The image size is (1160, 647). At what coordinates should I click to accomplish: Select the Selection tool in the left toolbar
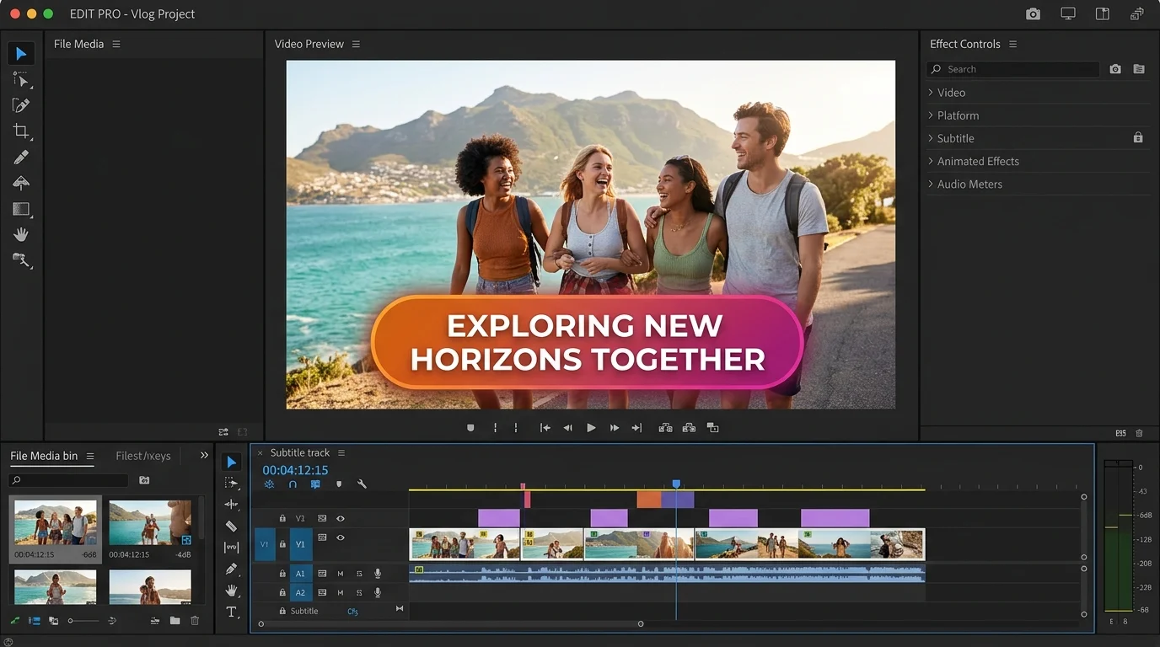(x=20, y=53)
